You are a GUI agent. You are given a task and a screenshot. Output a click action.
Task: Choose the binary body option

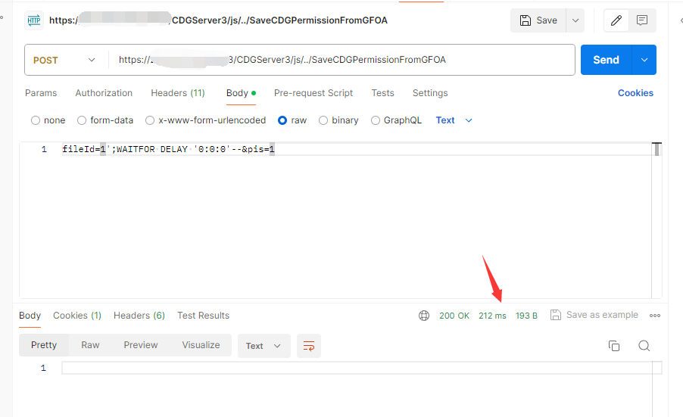click(323, 120)
